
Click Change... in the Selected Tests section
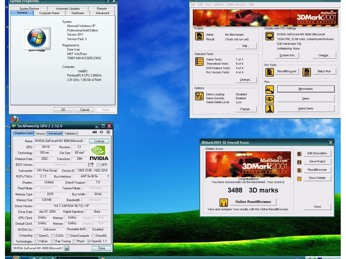tap(246, 80)
